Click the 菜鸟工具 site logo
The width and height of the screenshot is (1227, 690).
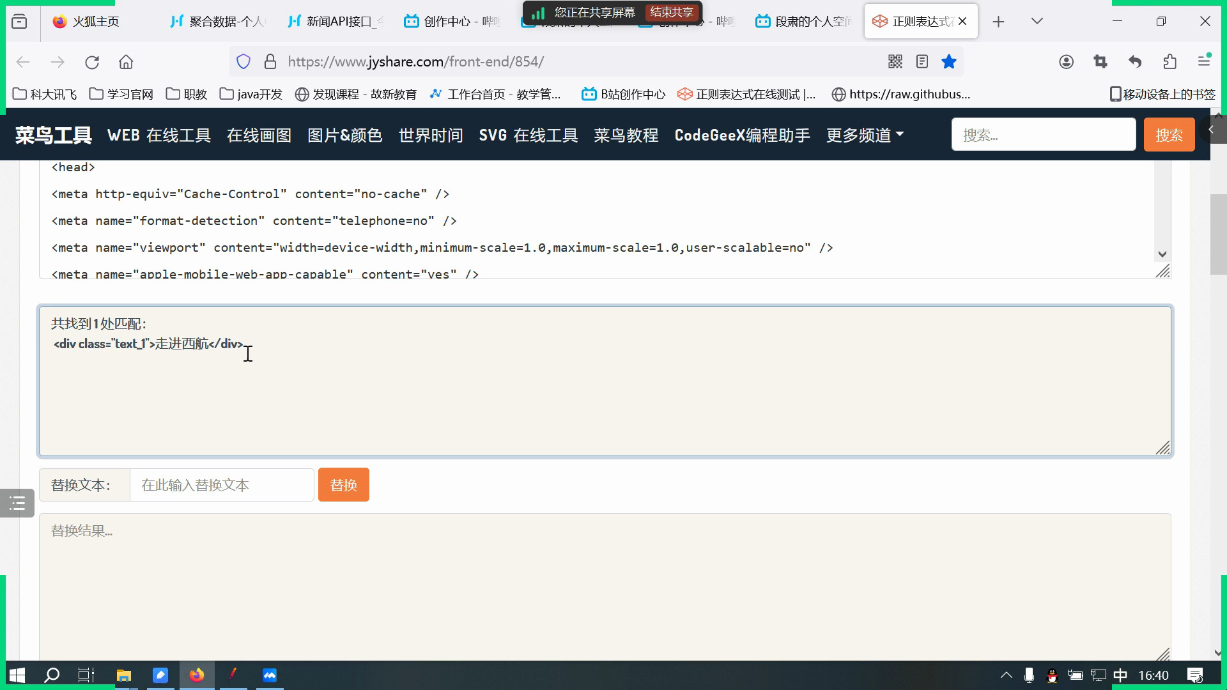[x=54, y=135]
